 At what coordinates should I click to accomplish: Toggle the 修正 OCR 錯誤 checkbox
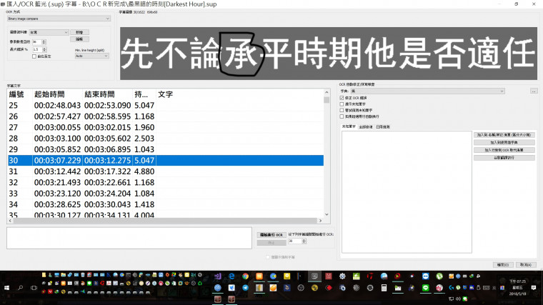tap(342, 98)
